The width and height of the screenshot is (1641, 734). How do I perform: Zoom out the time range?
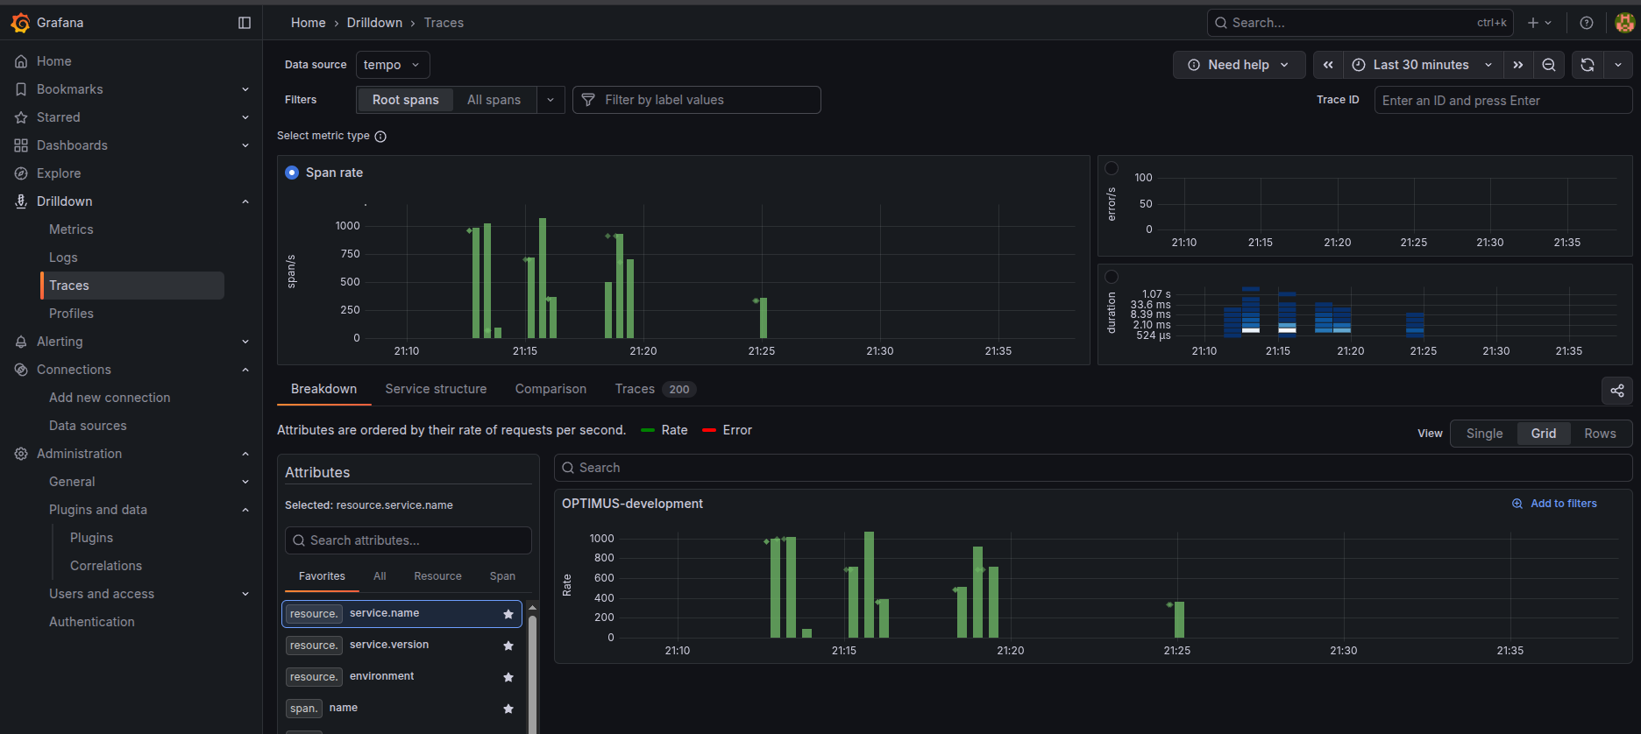tap(1549, 65)
